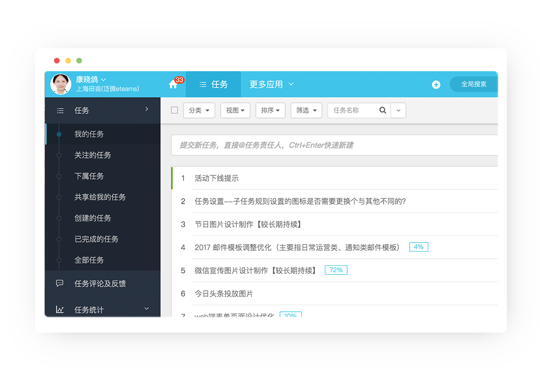Open task 活动下线提示
Viewport: 540px width, 379px height.
[216, 178]
